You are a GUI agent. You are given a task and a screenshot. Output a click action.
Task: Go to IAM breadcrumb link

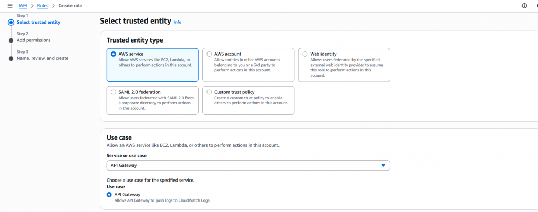click(23, 6)
